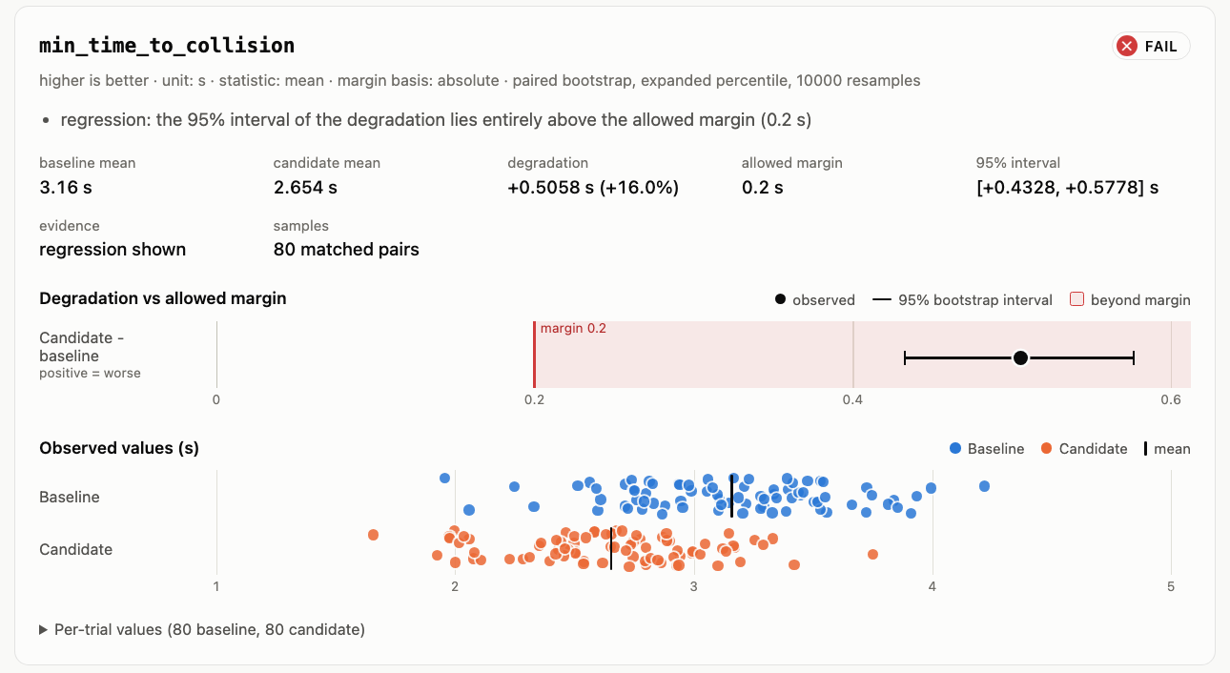Screen dimensions: 1230x673
Task: Click the Baseline mean tick mark
Action: (732, 496)
